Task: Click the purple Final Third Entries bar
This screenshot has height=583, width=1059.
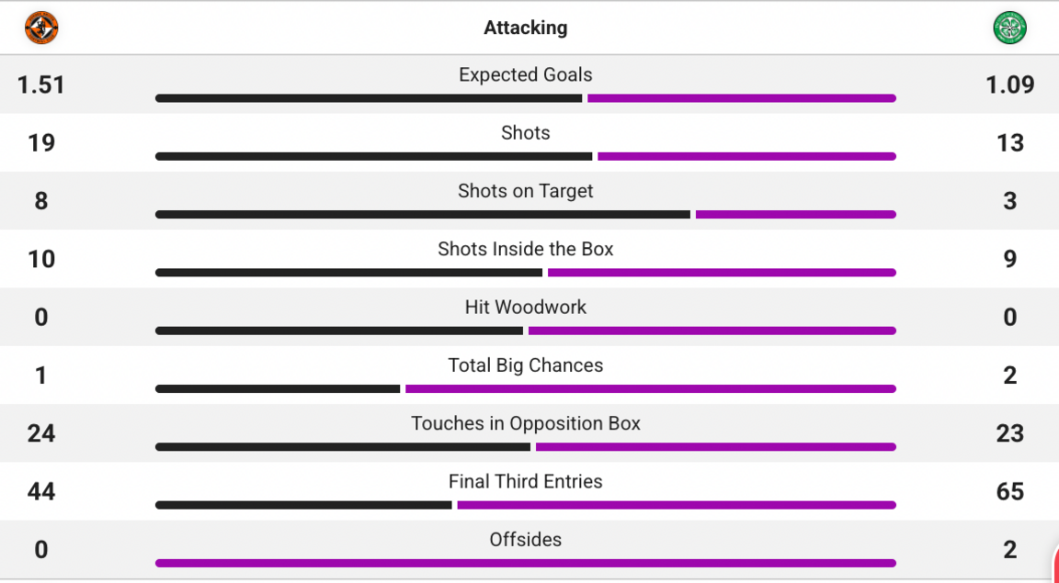Action: (678, 505)
